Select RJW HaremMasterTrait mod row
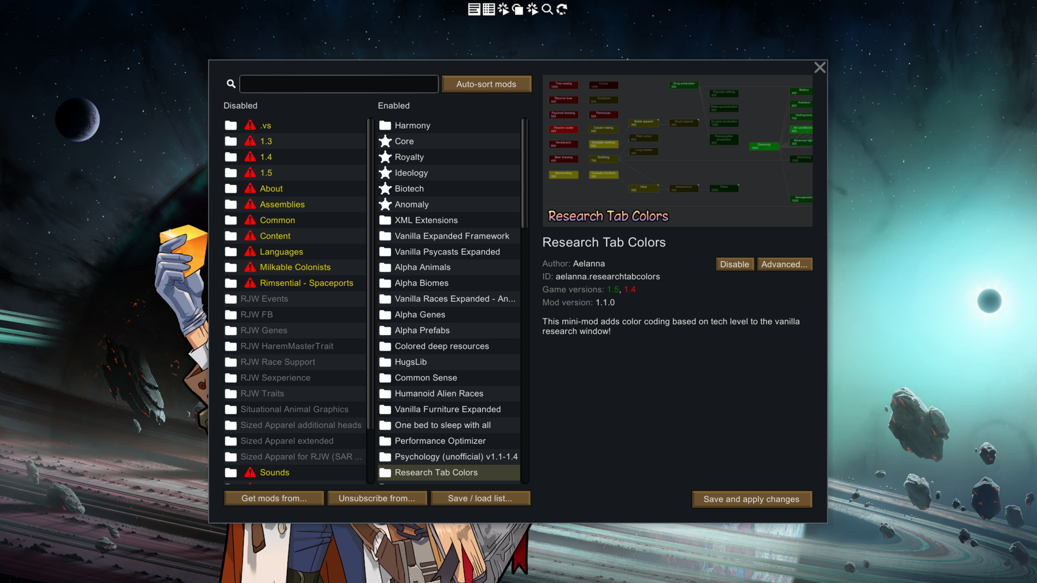Screen dimensions: 1037x583 pyautogui.click(x=295, y=346)
